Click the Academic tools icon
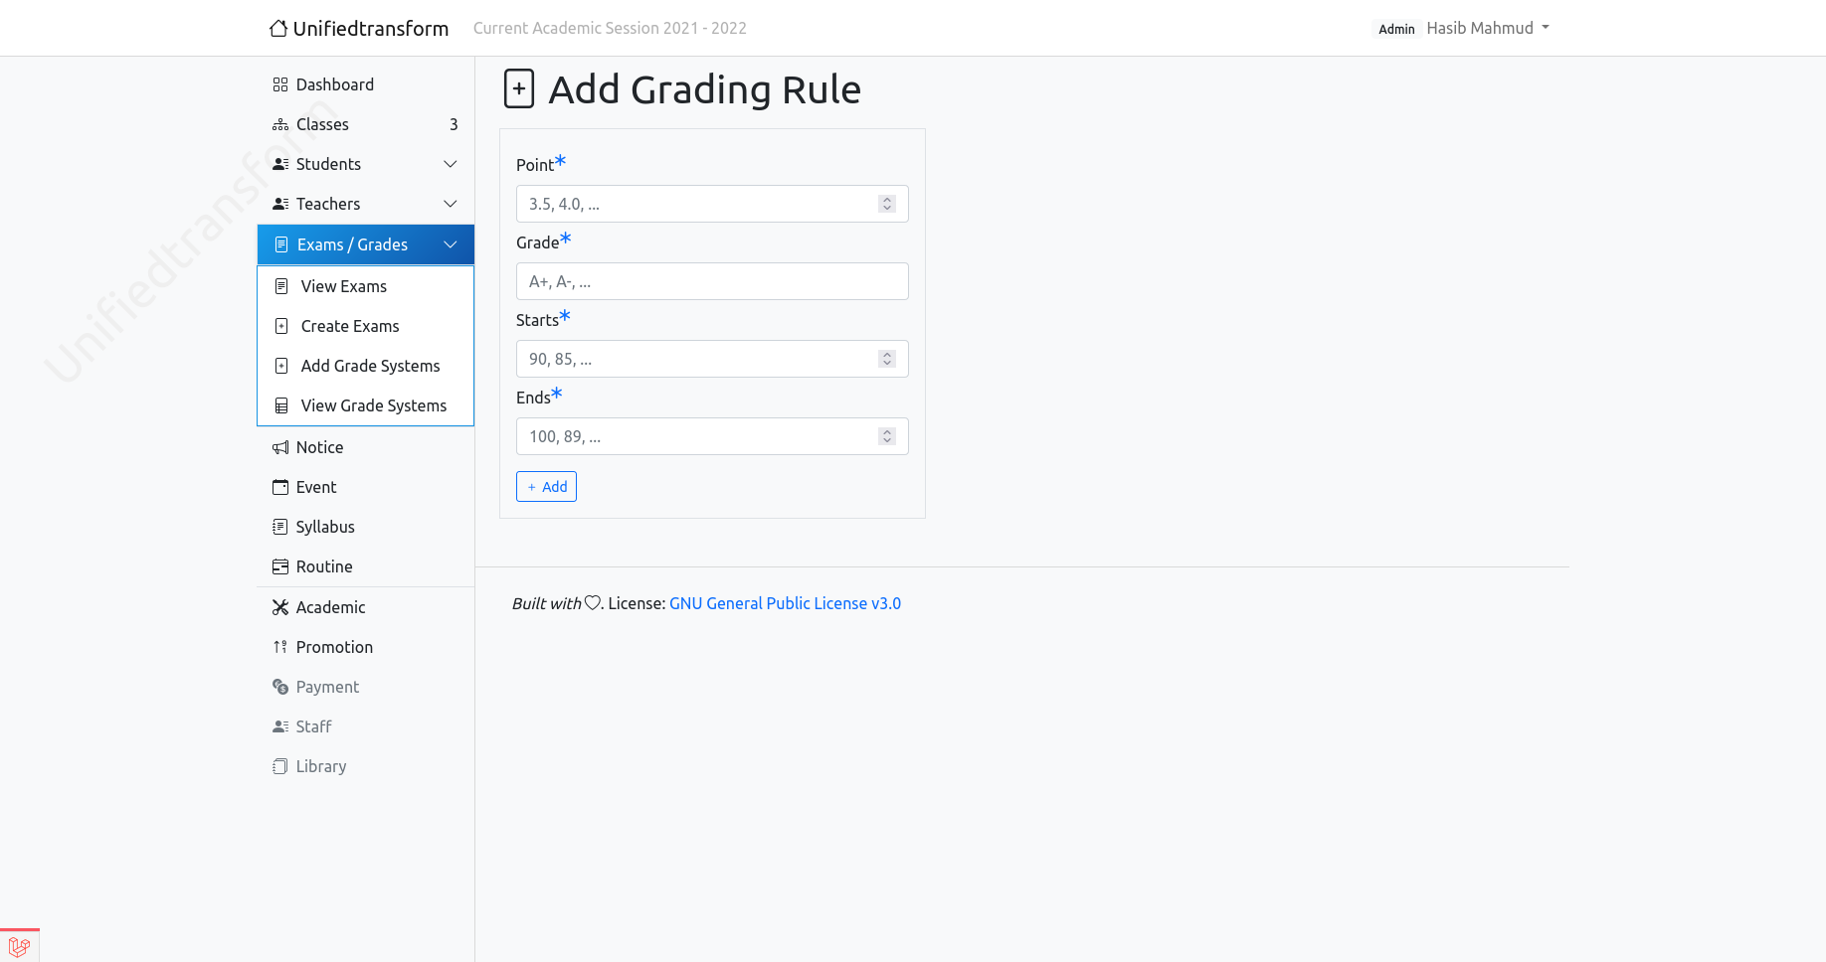The width and height of the screenshot is (1826, 962). [280, 607]
